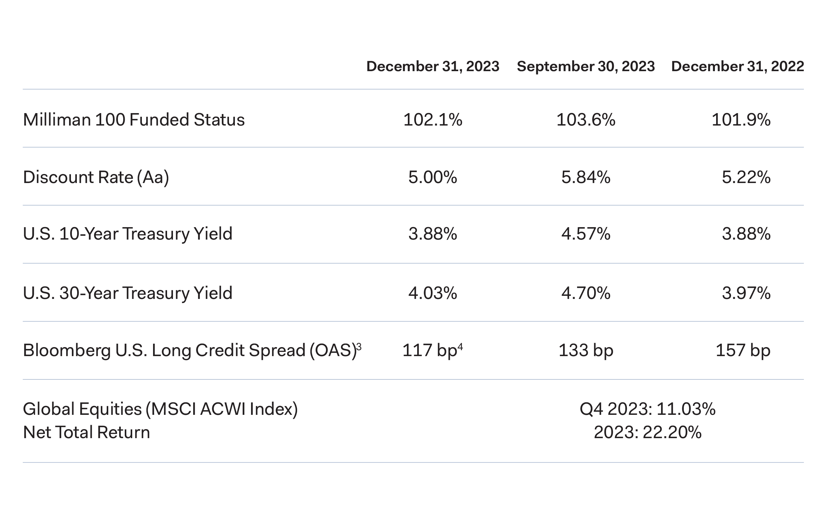Select the Discount Rate (Aa) row label
Image resolution: width=830 pixels, height=518 pixels.
point(96,177)
